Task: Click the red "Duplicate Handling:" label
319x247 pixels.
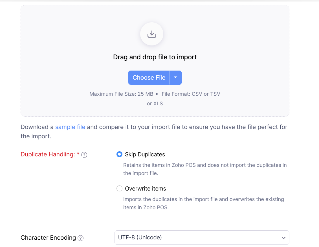Action: coord(48,154)
